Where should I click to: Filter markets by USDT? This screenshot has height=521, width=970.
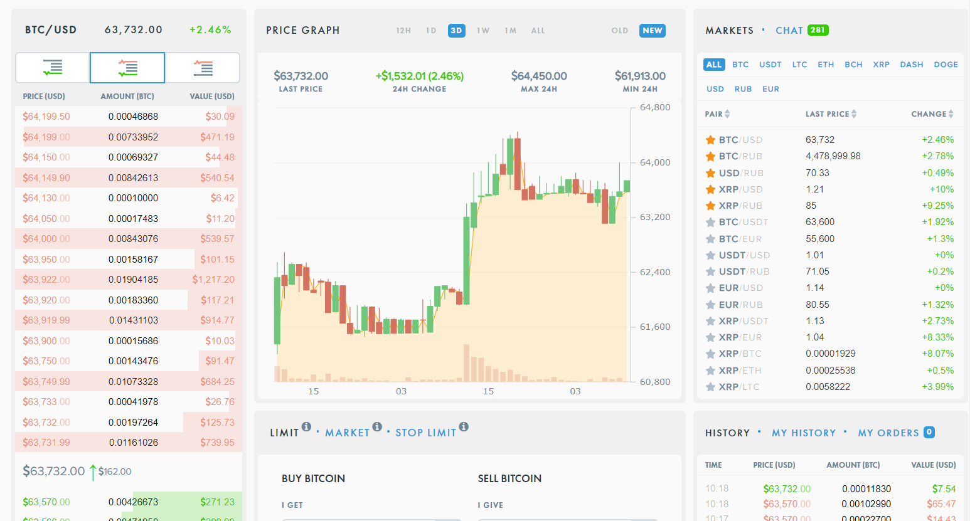tap(770, 65)
